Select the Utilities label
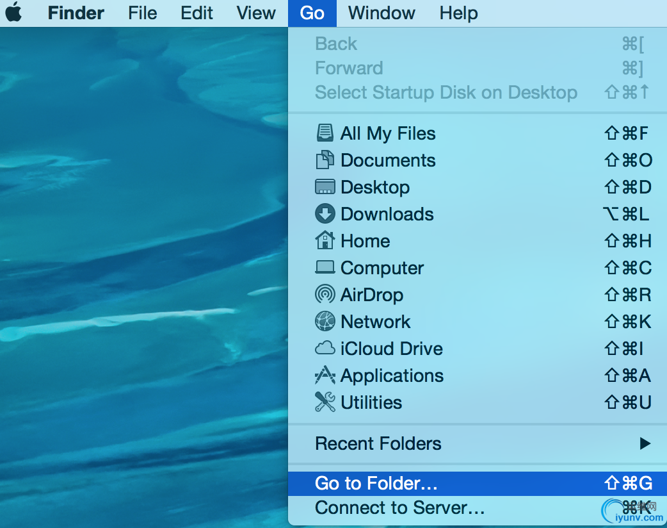 [x=371, y=402]
